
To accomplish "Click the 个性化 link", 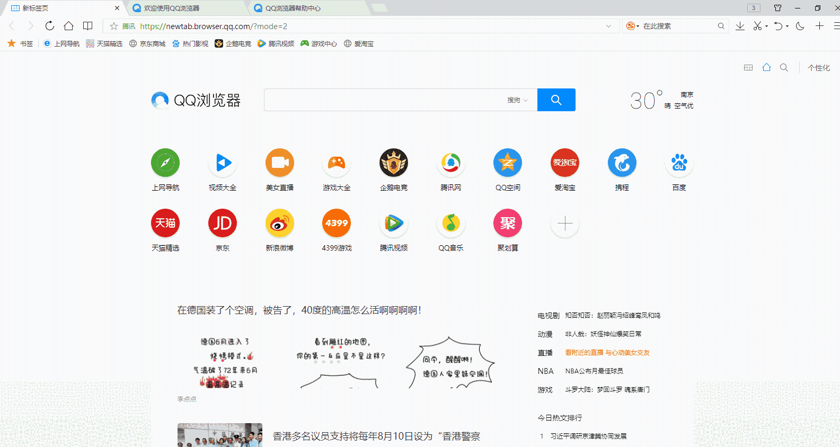I will [x=819, y=68].
